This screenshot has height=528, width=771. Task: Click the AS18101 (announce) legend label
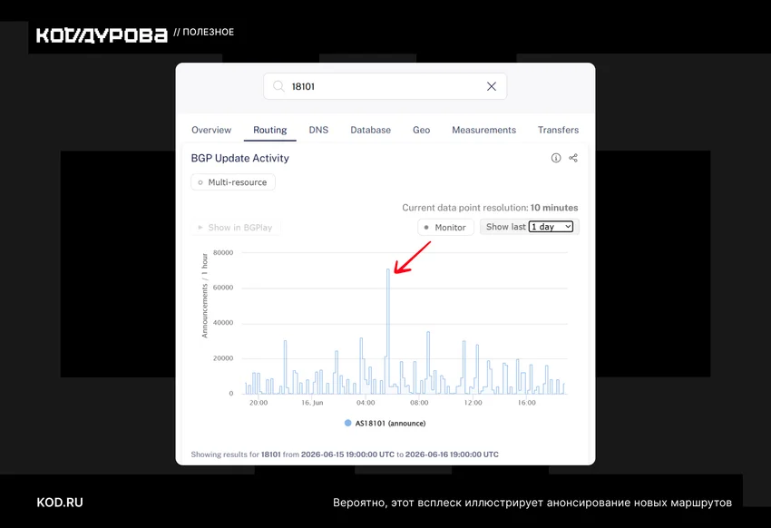tap(390, 424)
